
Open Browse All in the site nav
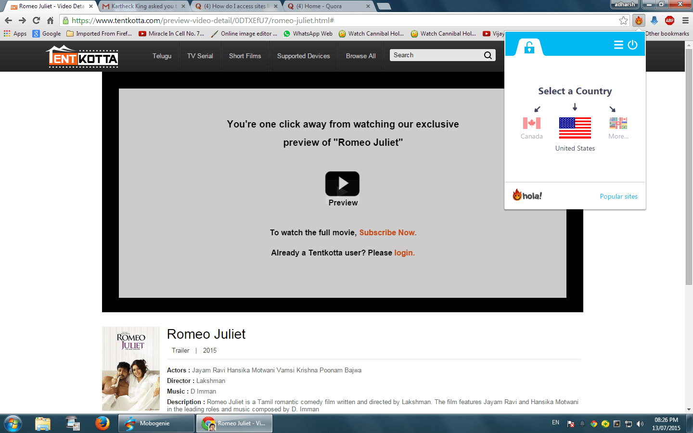[x=361, y=56]
